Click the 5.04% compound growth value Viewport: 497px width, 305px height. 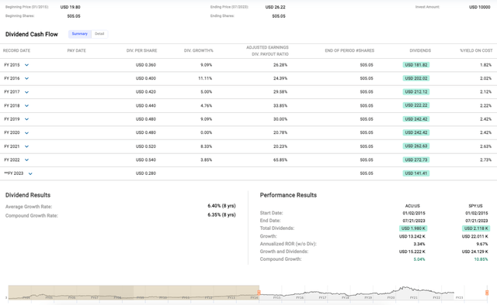[x=419, y=259]
